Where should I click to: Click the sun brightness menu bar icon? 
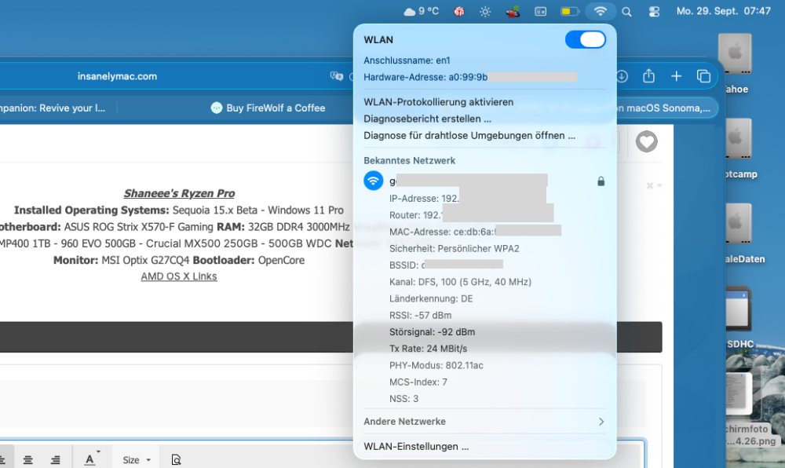485,12
